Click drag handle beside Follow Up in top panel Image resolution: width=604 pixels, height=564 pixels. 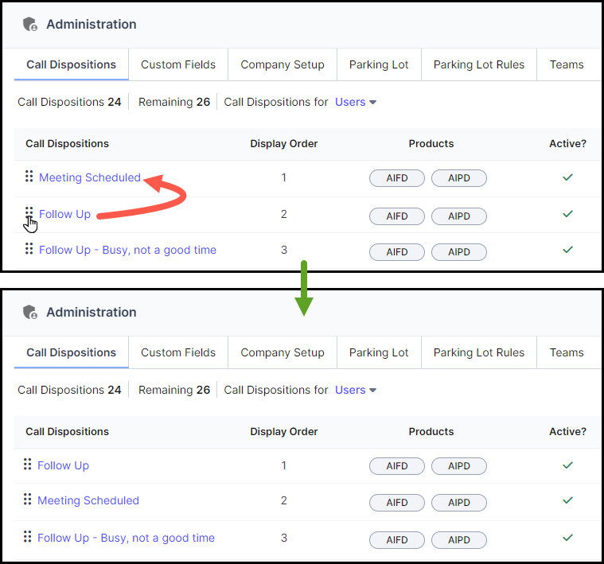tap(29, 212)
